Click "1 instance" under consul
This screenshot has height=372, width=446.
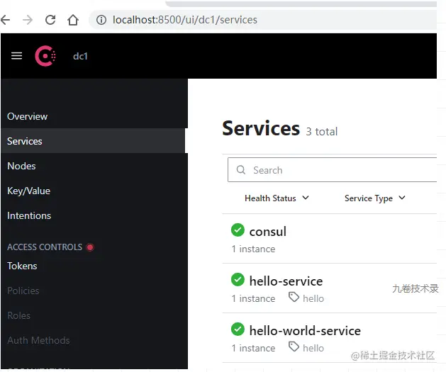click(253, 249)
